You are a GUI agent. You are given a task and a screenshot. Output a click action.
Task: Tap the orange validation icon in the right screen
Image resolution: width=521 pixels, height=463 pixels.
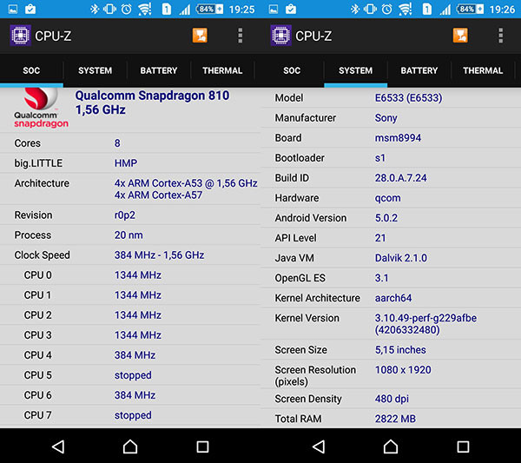tap(460, 36)
